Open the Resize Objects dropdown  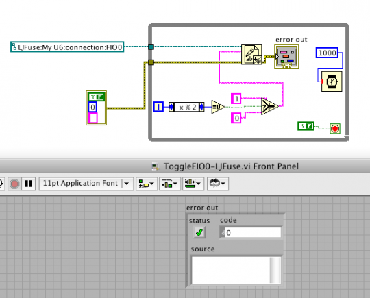193,184
